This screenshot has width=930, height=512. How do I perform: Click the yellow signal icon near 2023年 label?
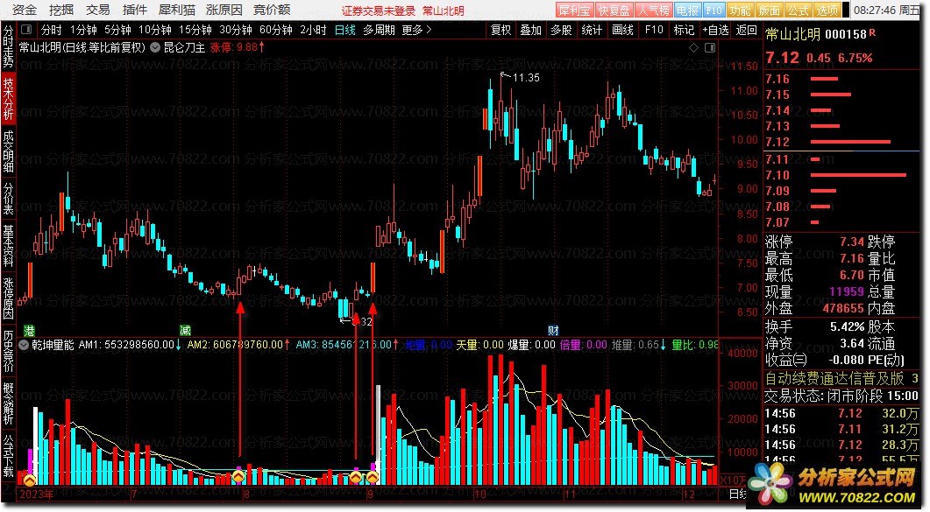point(29,480)
